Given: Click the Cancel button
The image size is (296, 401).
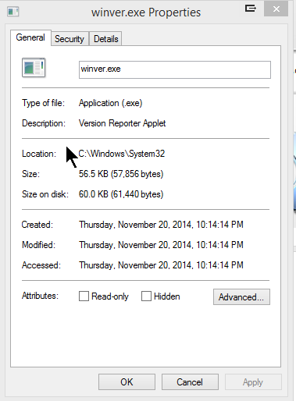Looking at the screenshot, I should tap(190, 382).
